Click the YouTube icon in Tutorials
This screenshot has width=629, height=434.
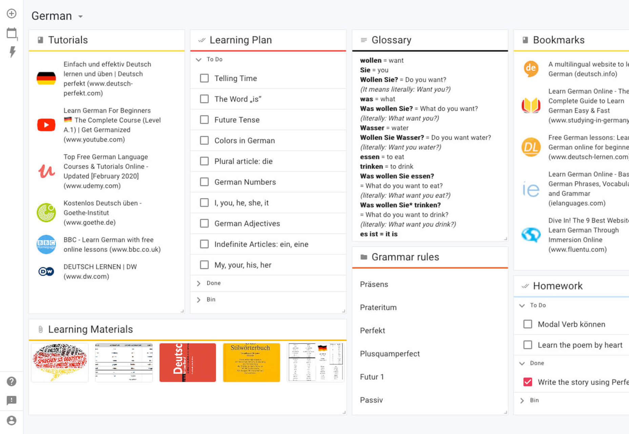[x=46, y=125]
